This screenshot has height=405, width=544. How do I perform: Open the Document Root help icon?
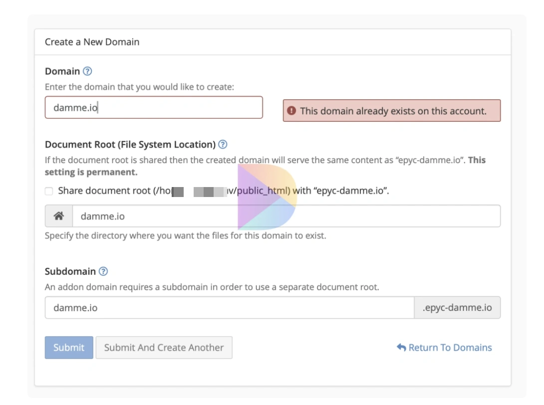(223, 144)
